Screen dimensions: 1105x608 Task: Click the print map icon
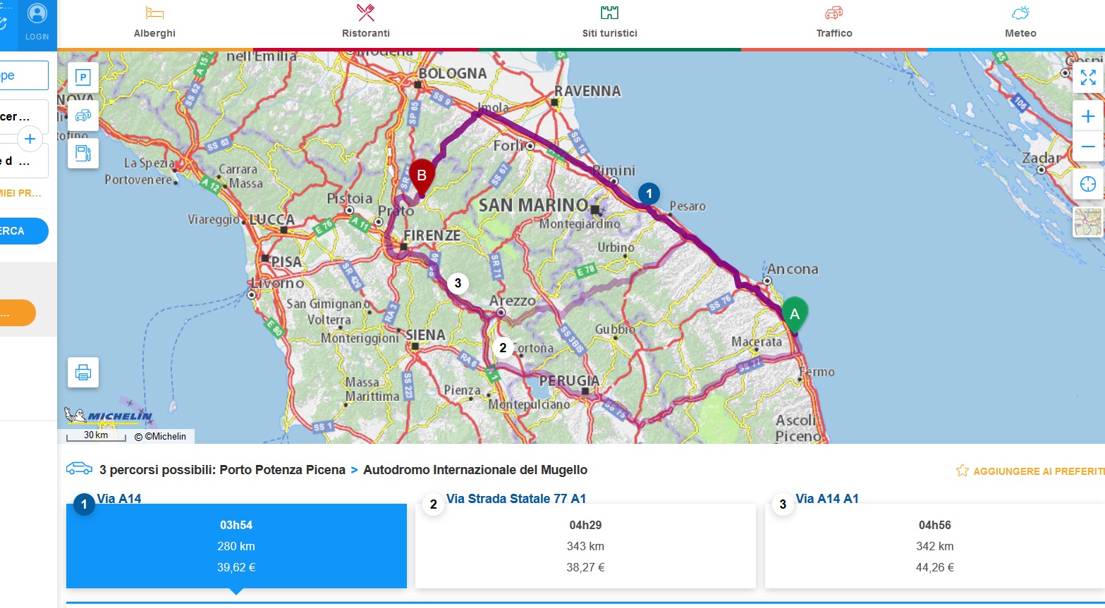pyautogui.click(x=83, y=372)
